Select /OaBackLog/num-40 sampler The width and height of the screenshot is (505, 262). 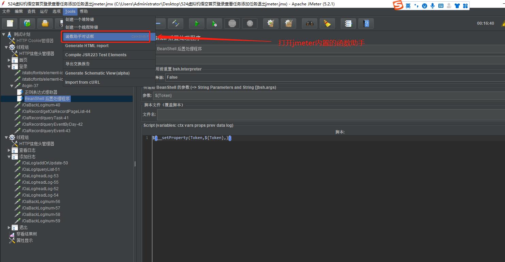point(41,105)
